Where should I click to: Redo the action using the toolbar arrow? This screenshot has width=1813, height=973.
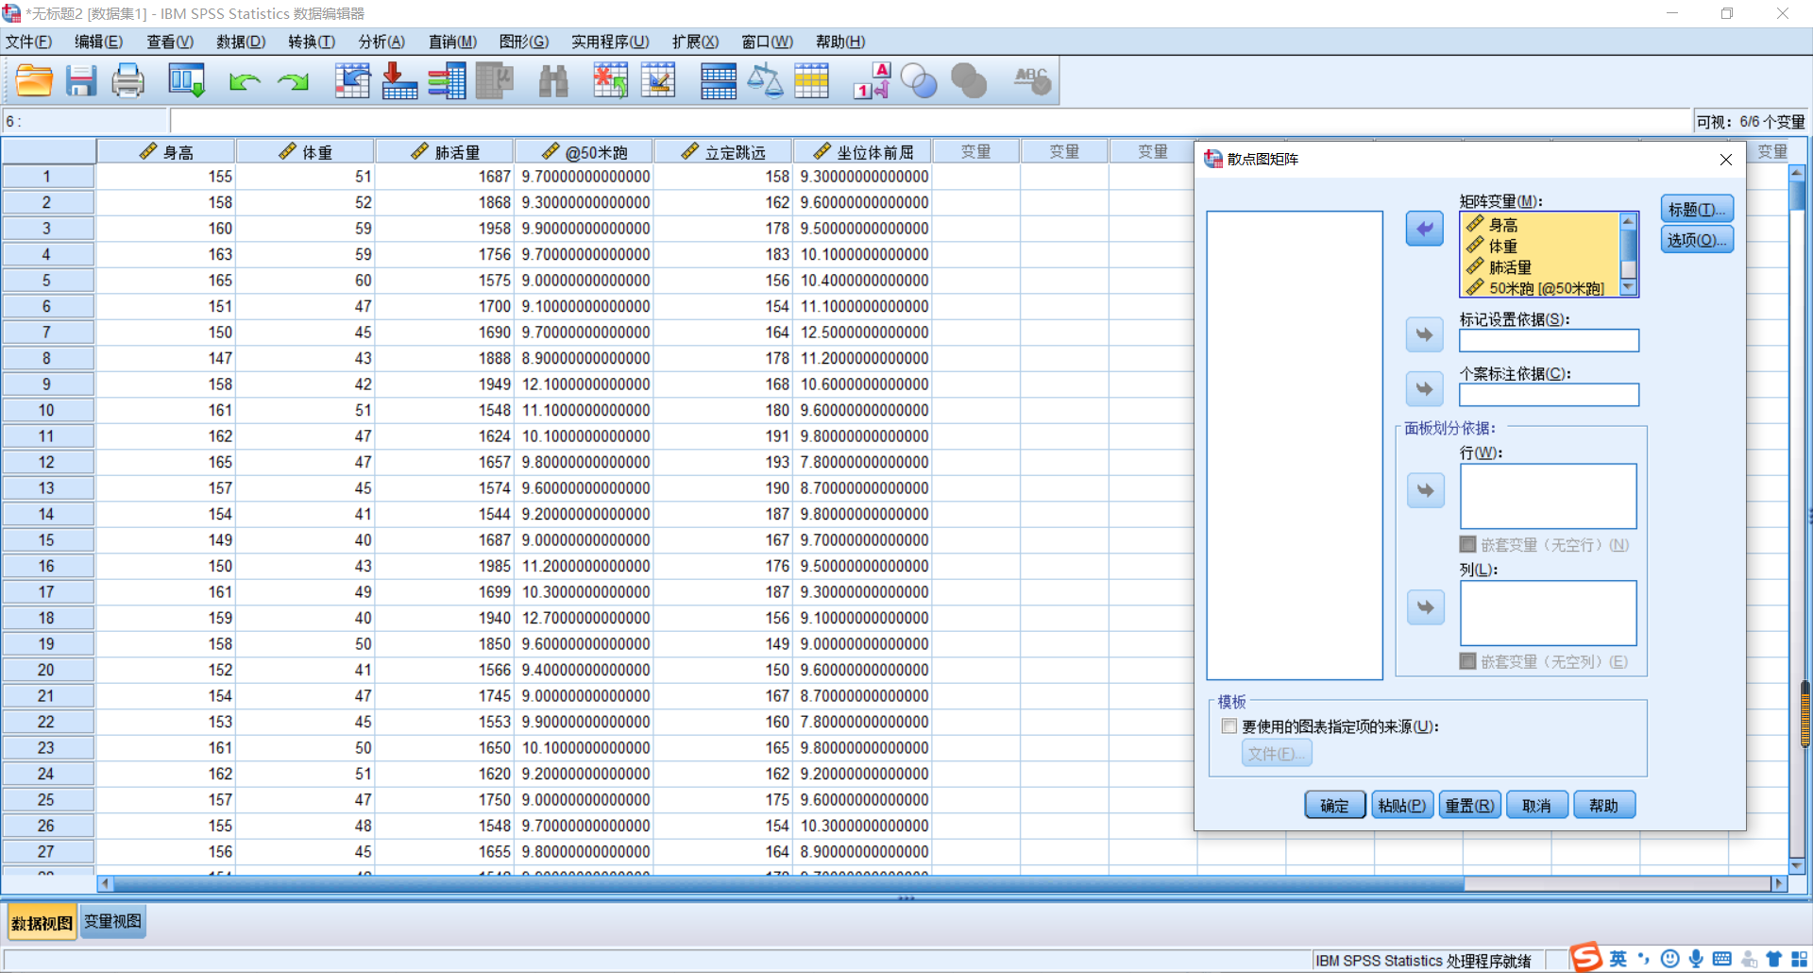click(293, 82)
